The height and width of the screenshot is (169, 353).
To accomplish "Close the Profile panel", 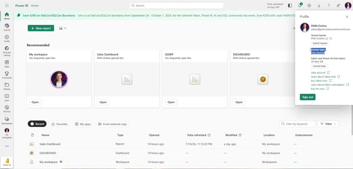I will click(x=347, y=17).
